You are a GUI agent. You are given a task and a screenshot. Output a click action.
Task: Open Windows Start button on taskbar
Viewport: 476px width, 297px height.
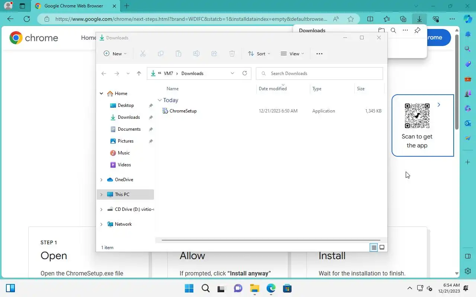click(x=189, y=288)
